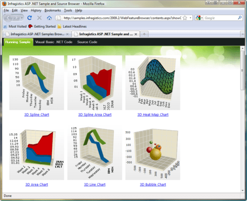Open the list all tabs dropdown
The width and height of the screenshot is (247, 201).
(x=242, y=34)
